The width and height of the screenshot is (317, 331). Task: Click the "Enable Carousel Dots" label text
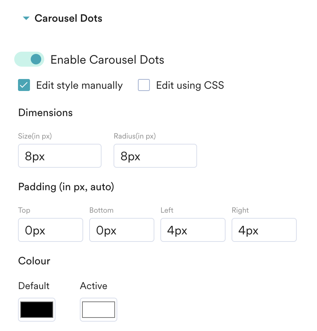coord(107,60)
